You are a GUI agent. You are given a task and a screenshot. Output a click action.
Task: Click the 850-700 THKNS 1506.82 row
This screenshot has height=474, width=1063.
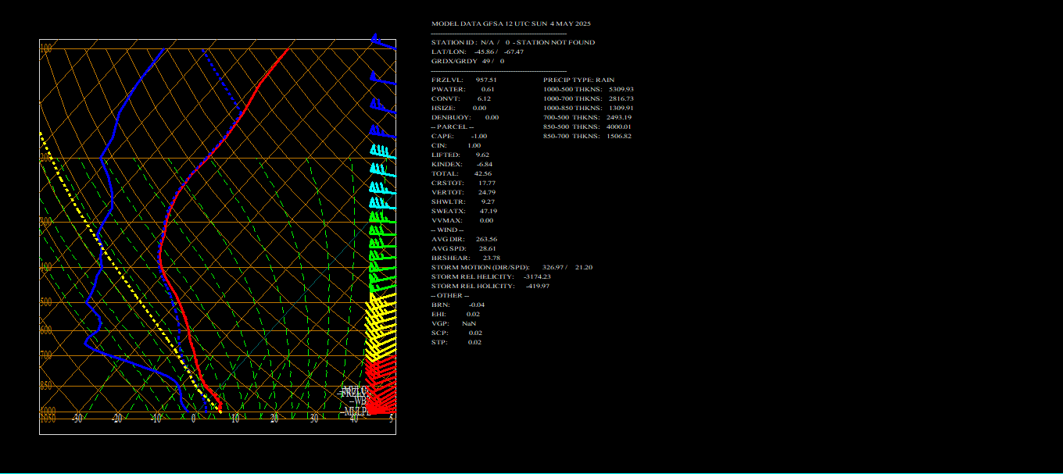tap(587, 136)
